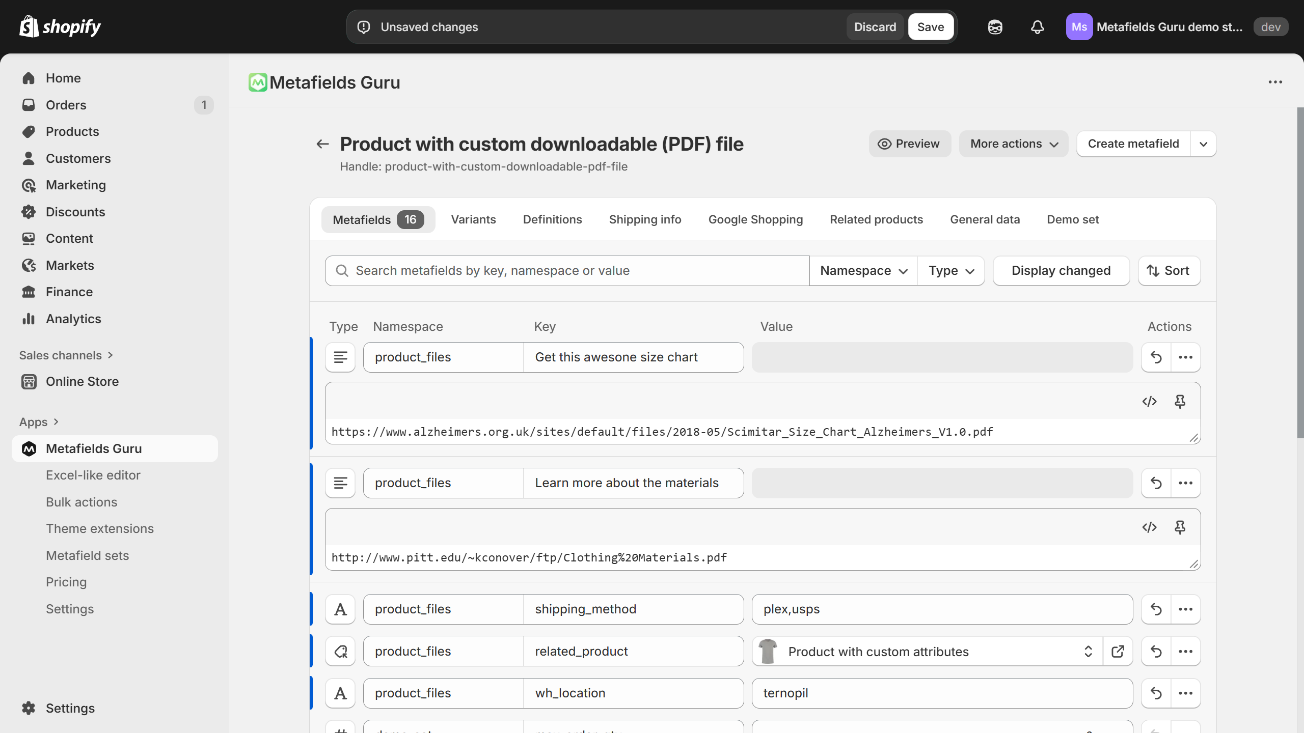Open the Metafields Guru app in sidebar
The width and height of the screenshot is (1304, 733).
point(94,448)
